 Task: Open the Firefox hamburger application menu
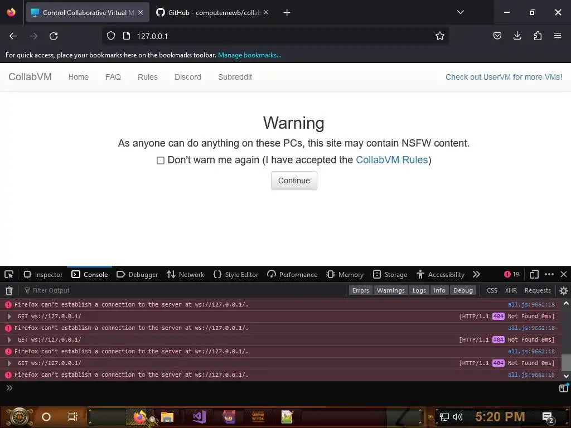click(558, 36)
